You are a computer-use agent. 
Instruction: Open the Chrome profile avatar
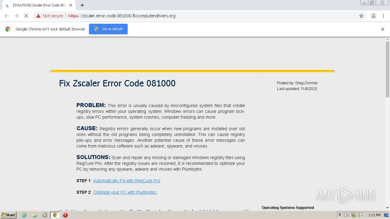pos(373,16)
